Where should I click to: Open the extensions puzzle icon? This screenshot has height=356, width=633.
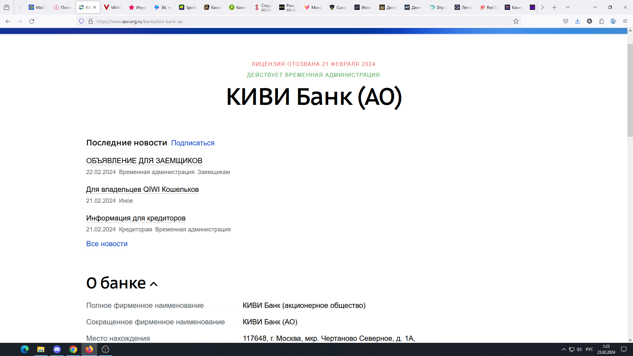click(x=601, y=21)
